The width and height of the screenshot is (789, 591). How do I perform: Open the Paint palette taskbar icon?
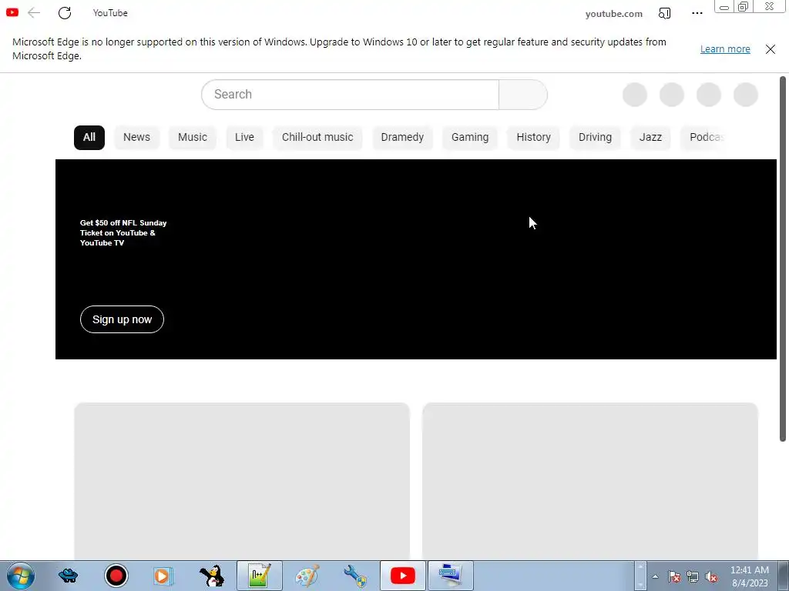click(307, 576)
